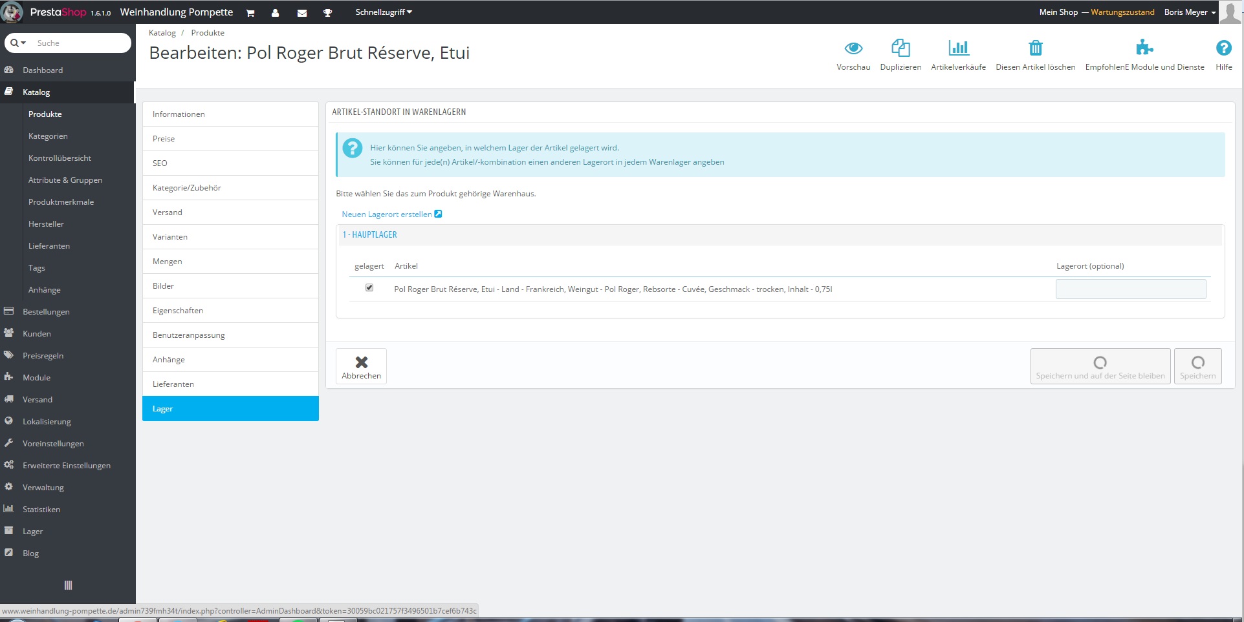Screen dimensions: 1244x622
Task: Click the PrestaShop logo avatar
Action: click(x=12, y=12)
